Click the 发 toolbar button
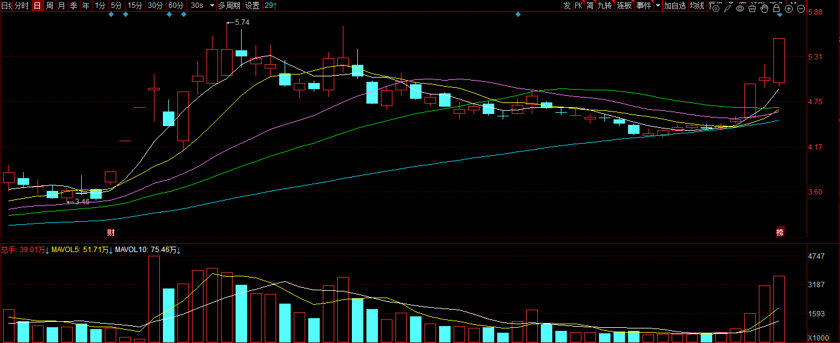The image size is (840, 343). pyautogui.click(x=566, y=5)
